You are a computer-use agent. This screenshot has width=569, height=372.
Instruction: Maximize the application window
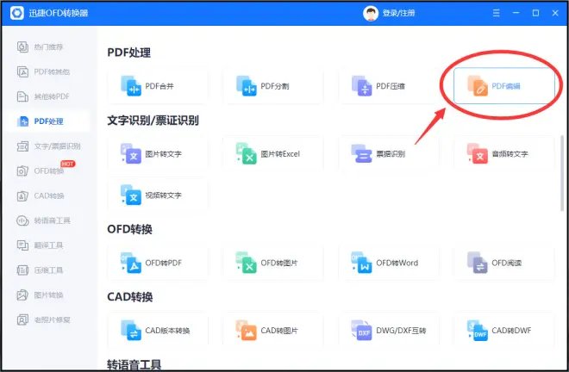(x=535, y=13)
